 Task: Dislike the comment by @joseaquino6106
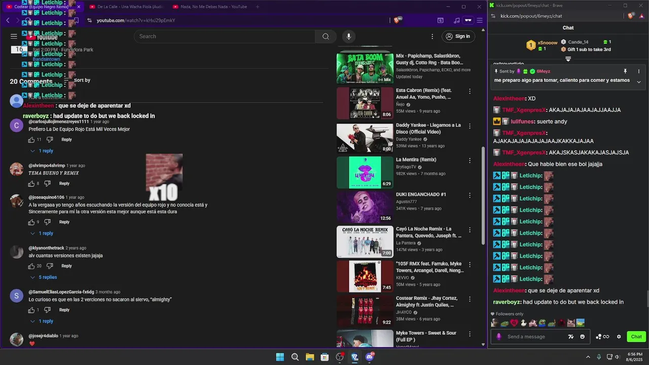(x=48, y=222)
